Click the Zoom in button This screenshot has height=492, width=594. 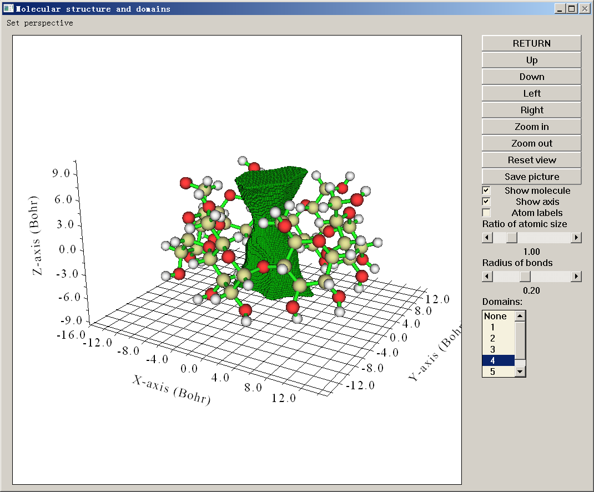click(x=531, y=127)
